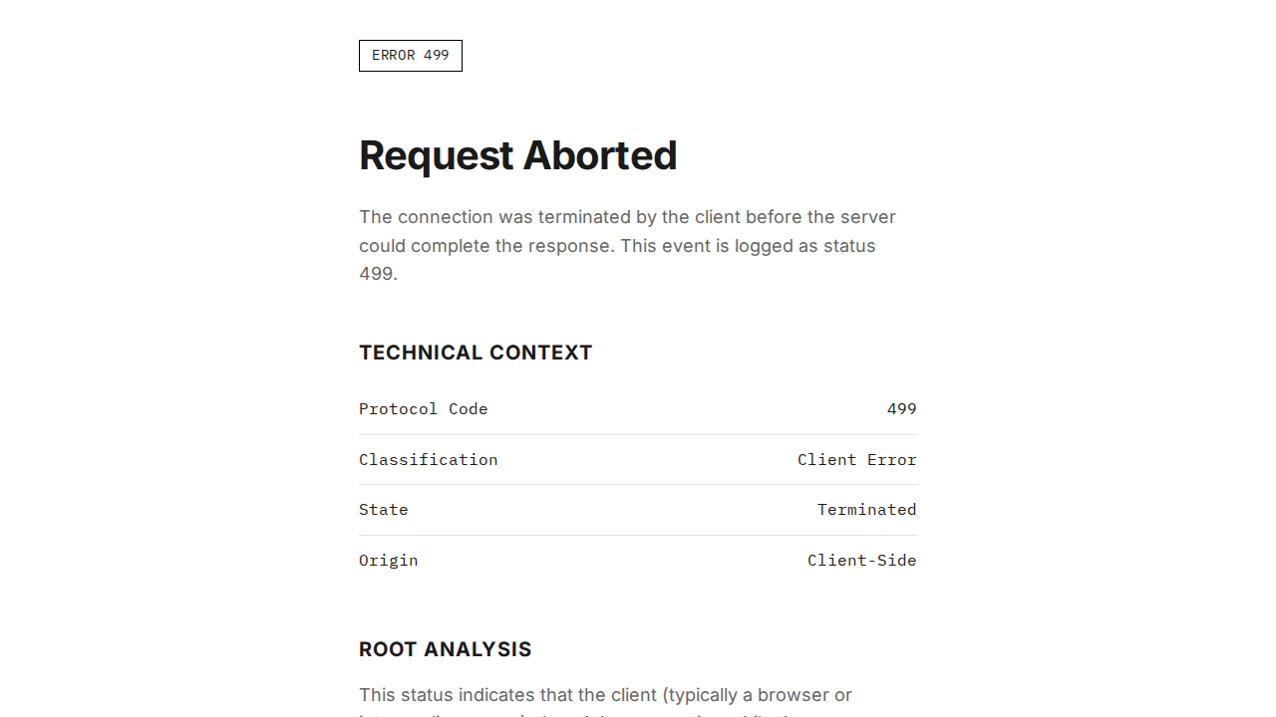Screen dimensions: 1276x717
Task: Click the 499 value beside Protocol Code
Action: 901,409
